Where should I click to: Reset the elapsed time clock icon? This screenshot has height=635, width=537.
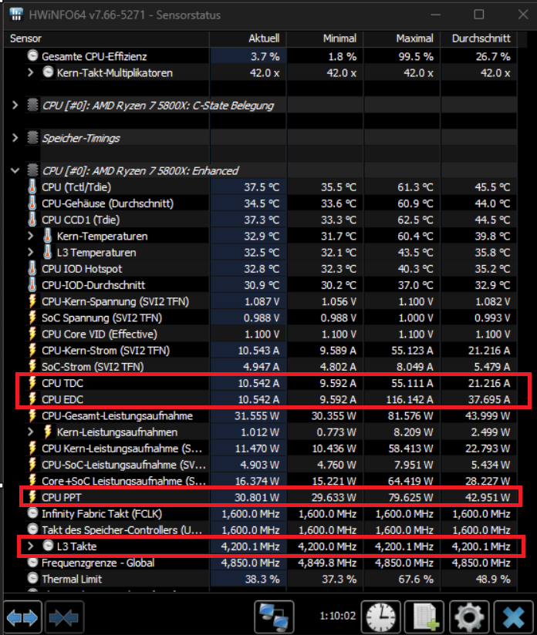tap(381, 617)
